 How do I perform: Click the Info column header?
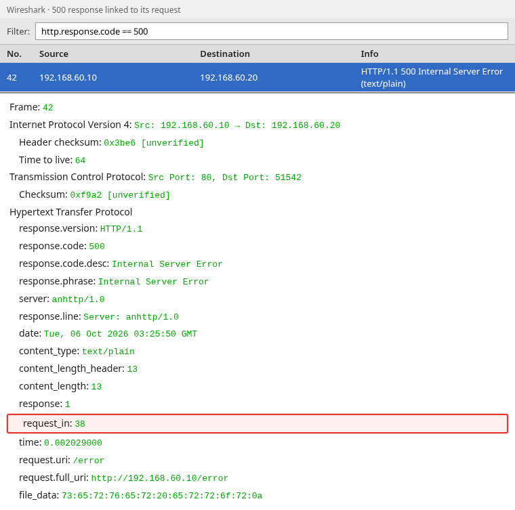pos(369,54)
